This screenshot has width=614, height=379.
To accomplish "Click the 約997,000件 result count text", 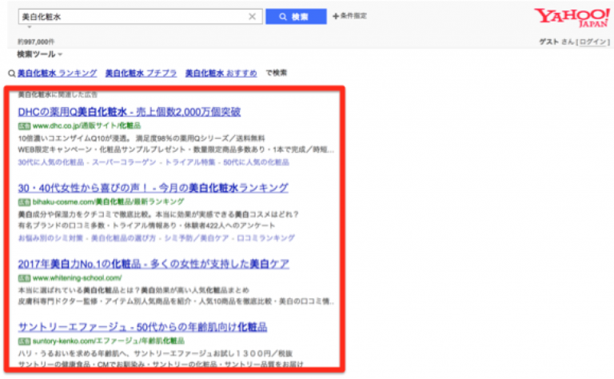I will (x=36, y=42).
